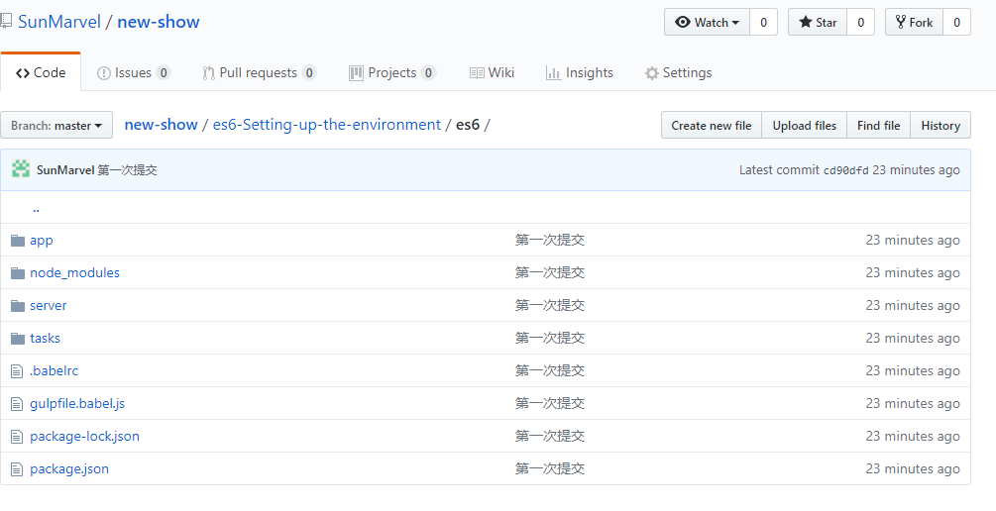View commit History
Viewport: 996px width, 511px height.
click(x=941, y=125)
